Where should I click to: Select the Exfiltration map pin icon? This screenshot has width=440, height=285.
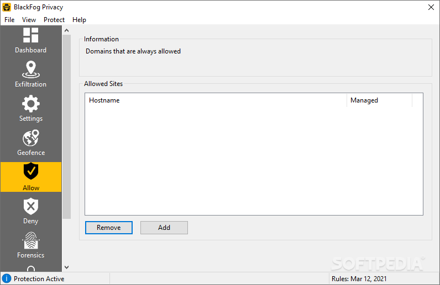(31, 69)
